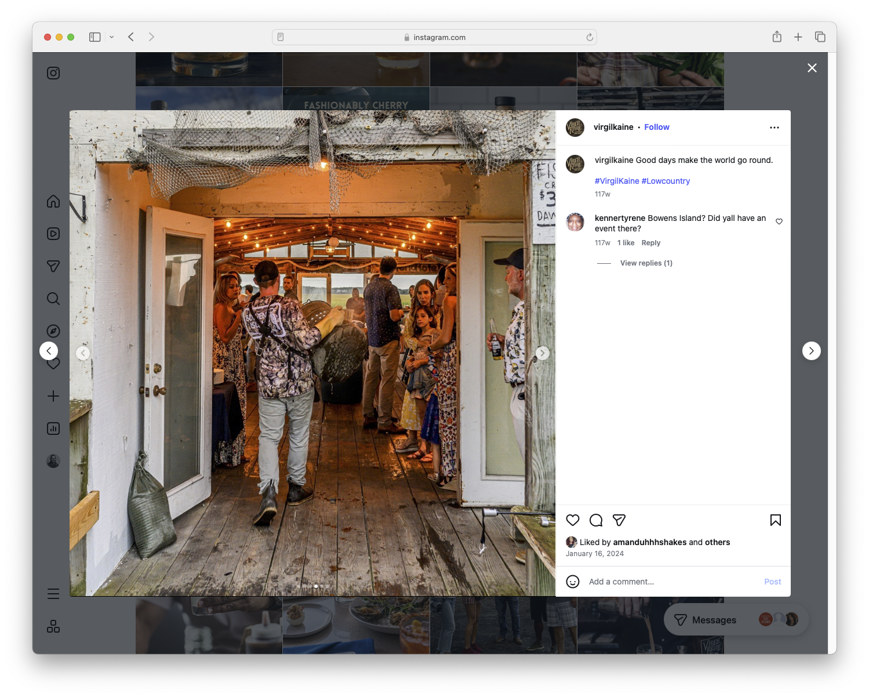This screenshot has height=697, width=869.
Task: Open Instagram home via logo icon
Action: tap(53, 73)
